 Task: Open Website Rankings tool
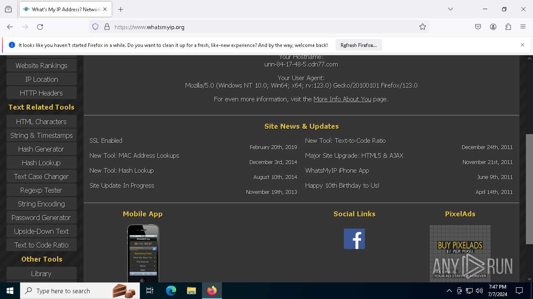tap(41, 66)
